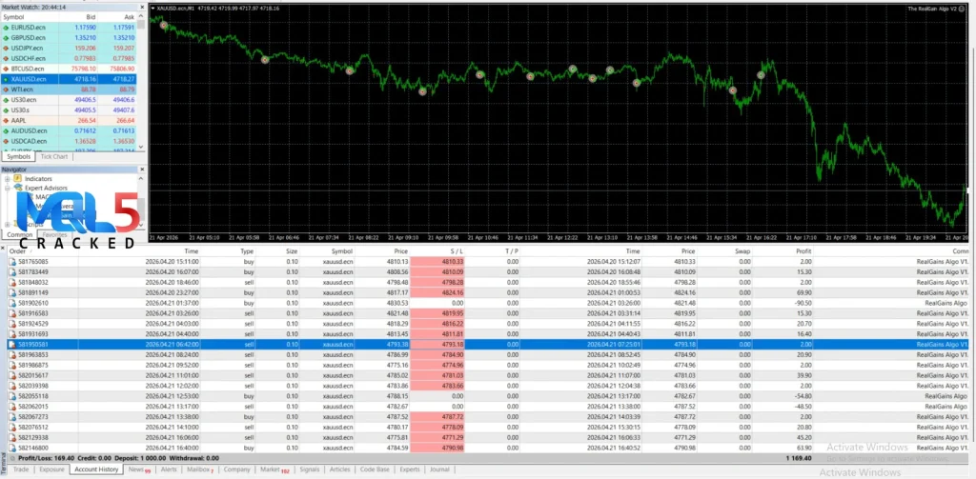
Task: Switch to the Symbols tab
Action: pyautogui.click(x=18, y=157)
